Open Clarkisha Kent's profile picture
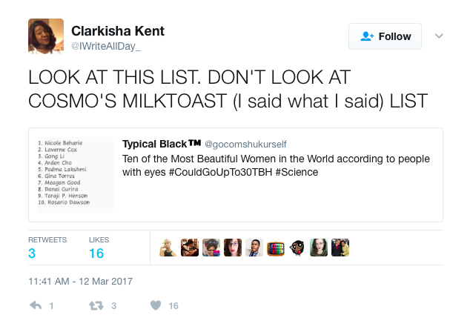The width and height of the screenshot is (473, 335). [45, 36]
